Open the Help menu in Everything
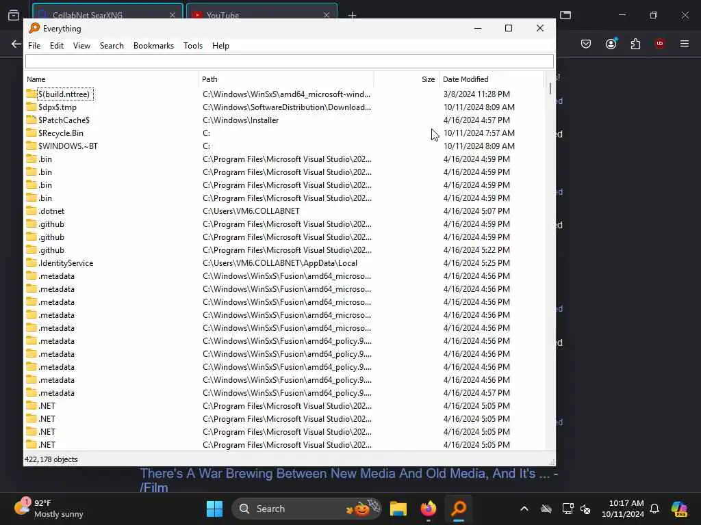Image resolution: width=701 pixels, height=525 pixels. coord(220,46)
